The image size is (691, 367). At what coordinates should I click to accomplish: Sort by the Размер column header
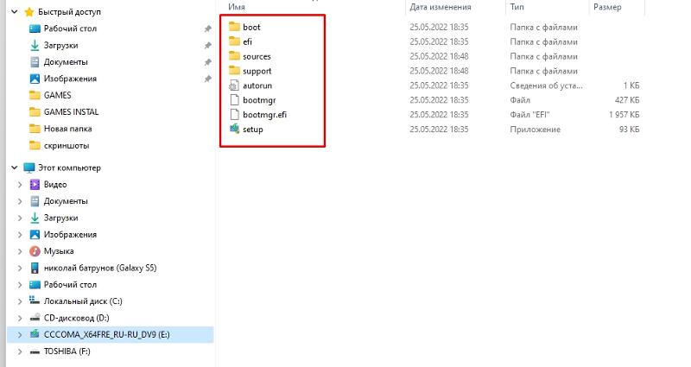[x=608, y=7]
